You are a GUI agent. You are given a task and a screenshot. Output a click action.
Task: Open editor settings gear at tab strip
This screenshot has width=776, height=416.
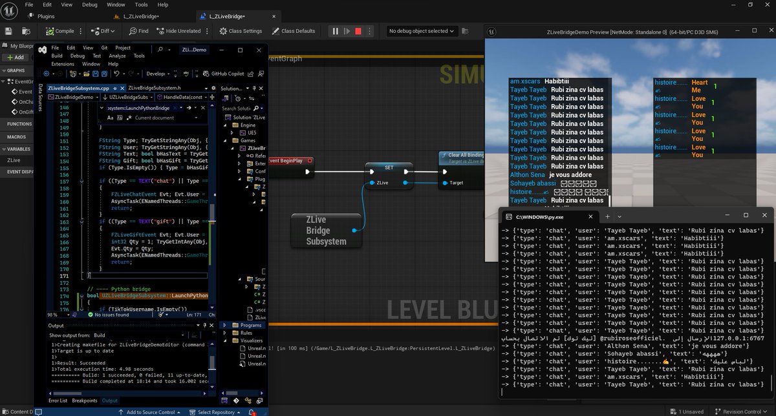[214, 87]
